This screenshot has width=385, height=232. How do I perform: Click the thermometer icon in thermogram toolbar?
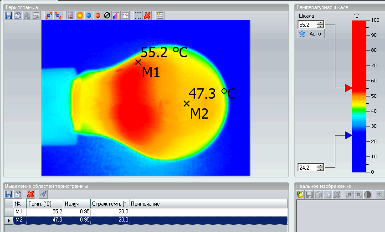(x=71, y=15)
